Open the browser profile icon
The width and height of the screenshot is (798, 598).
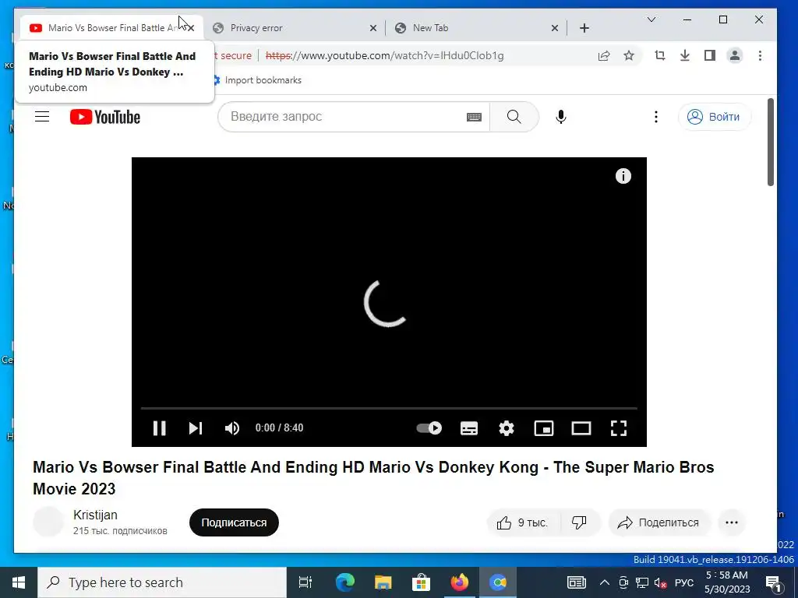[x=734, y=55]
